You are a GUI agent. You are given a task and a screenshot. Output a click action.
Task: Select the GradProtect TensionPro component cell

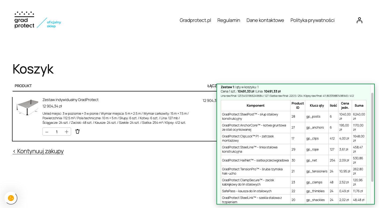(256, 171)
